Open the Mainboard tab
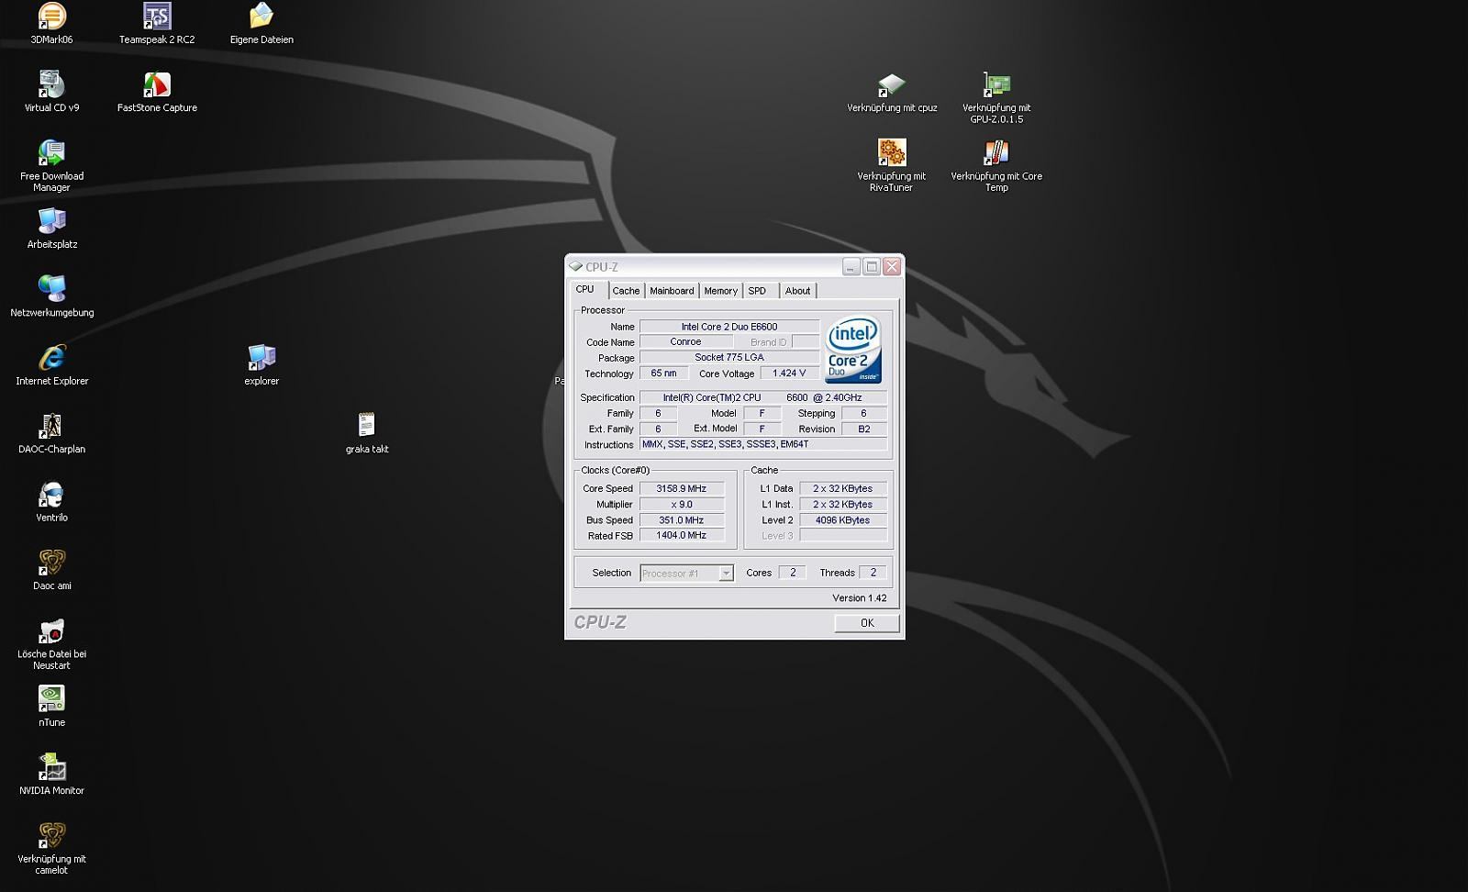This screenshot has width=1468, height=892. 672,291
